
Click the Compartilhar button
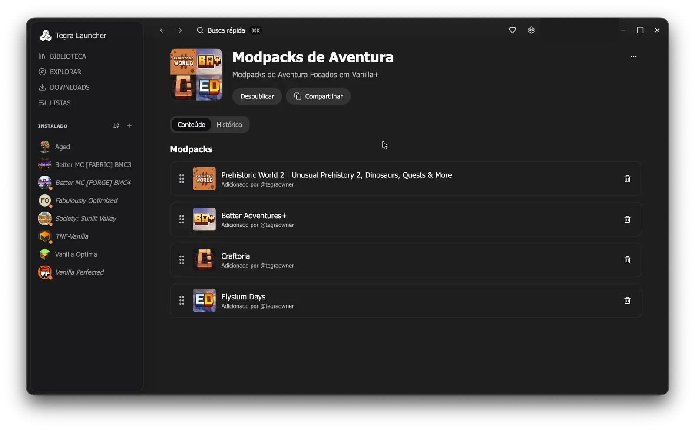point(318,96)
